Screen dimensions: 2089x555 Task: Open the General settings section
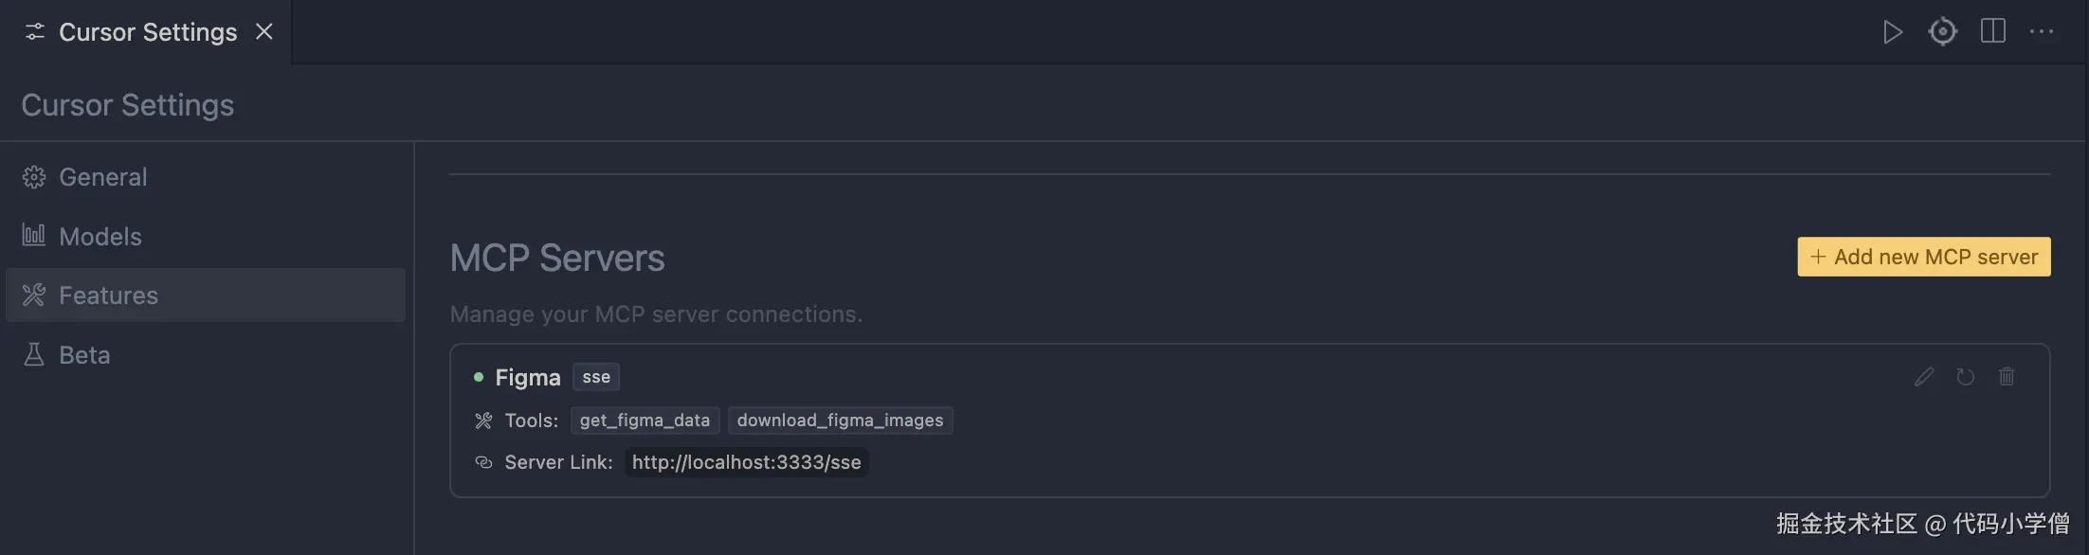click(x=102, y=177)
